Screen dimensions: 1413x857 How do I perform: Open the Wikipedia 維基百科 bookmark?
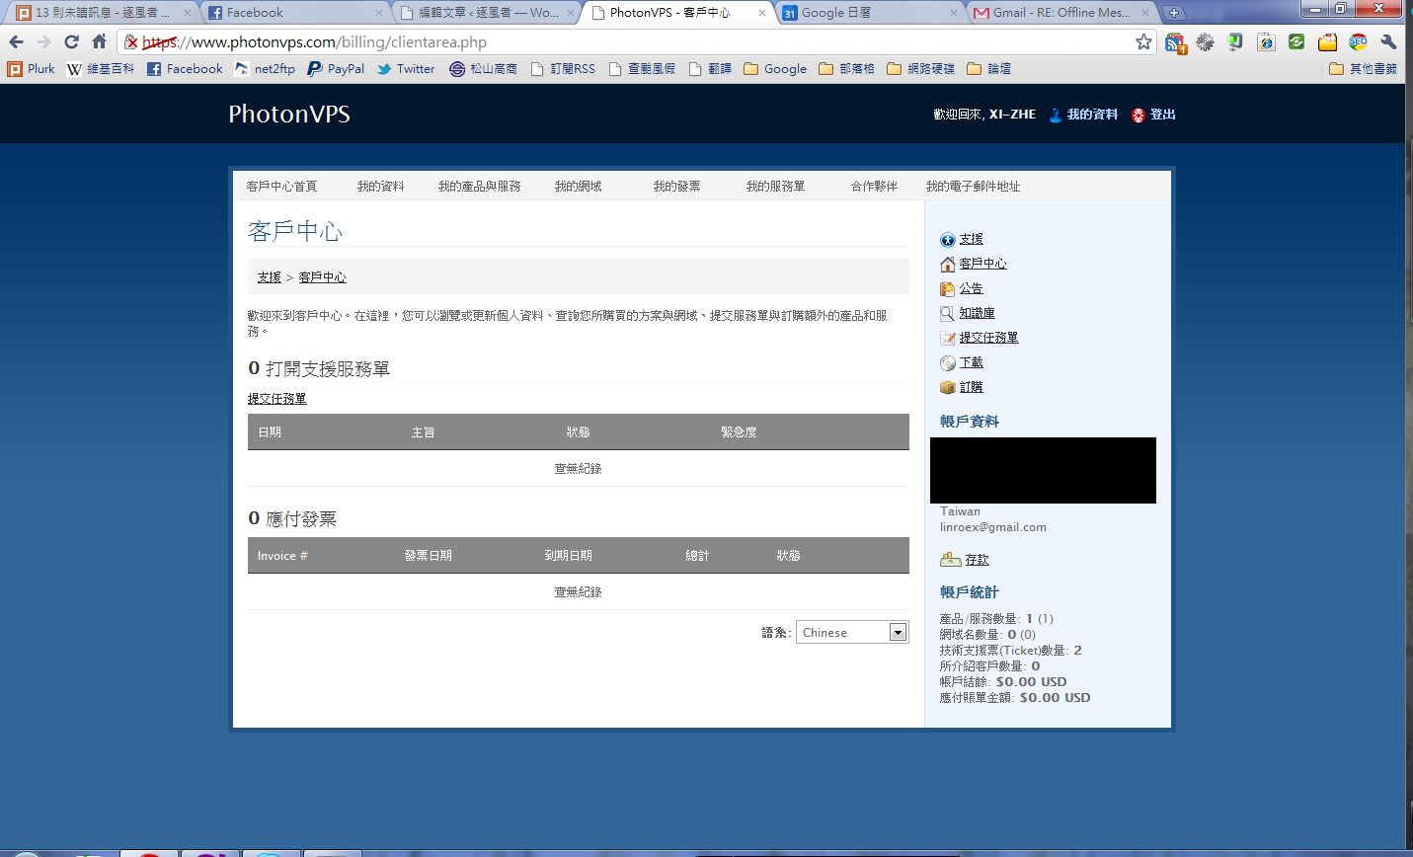100,69
